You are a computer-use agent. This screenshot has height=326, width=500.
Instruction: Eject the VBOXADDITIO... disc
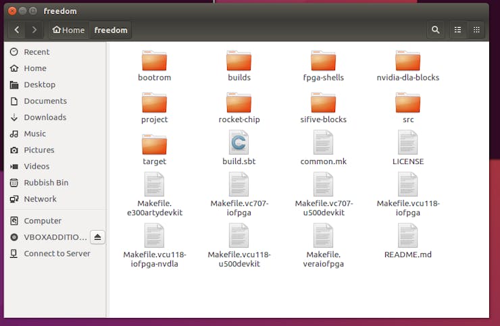97,237
